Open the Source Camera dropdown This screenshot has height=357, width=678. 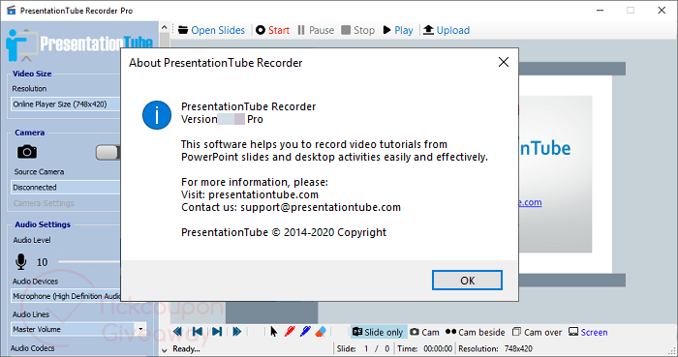point(65,188)
